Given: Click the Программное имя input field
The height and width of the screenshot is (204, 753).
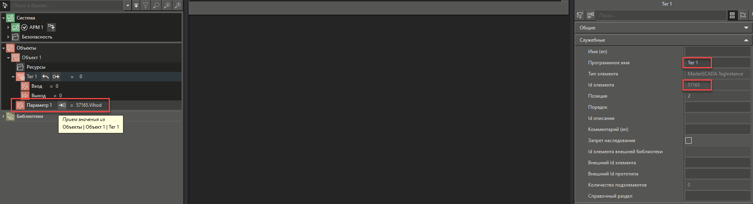Looking at the screenshot, I should pos(718,63).
